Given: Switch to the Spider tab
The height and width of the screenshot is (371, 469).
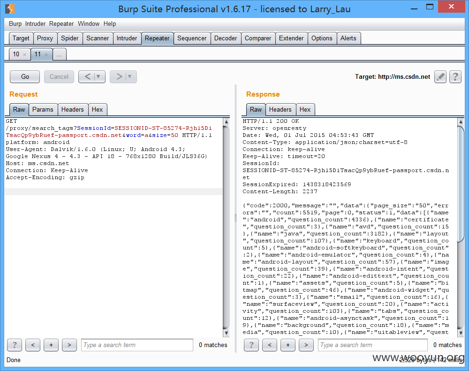Looking at the screenshot, I should (x=70, y=38).
